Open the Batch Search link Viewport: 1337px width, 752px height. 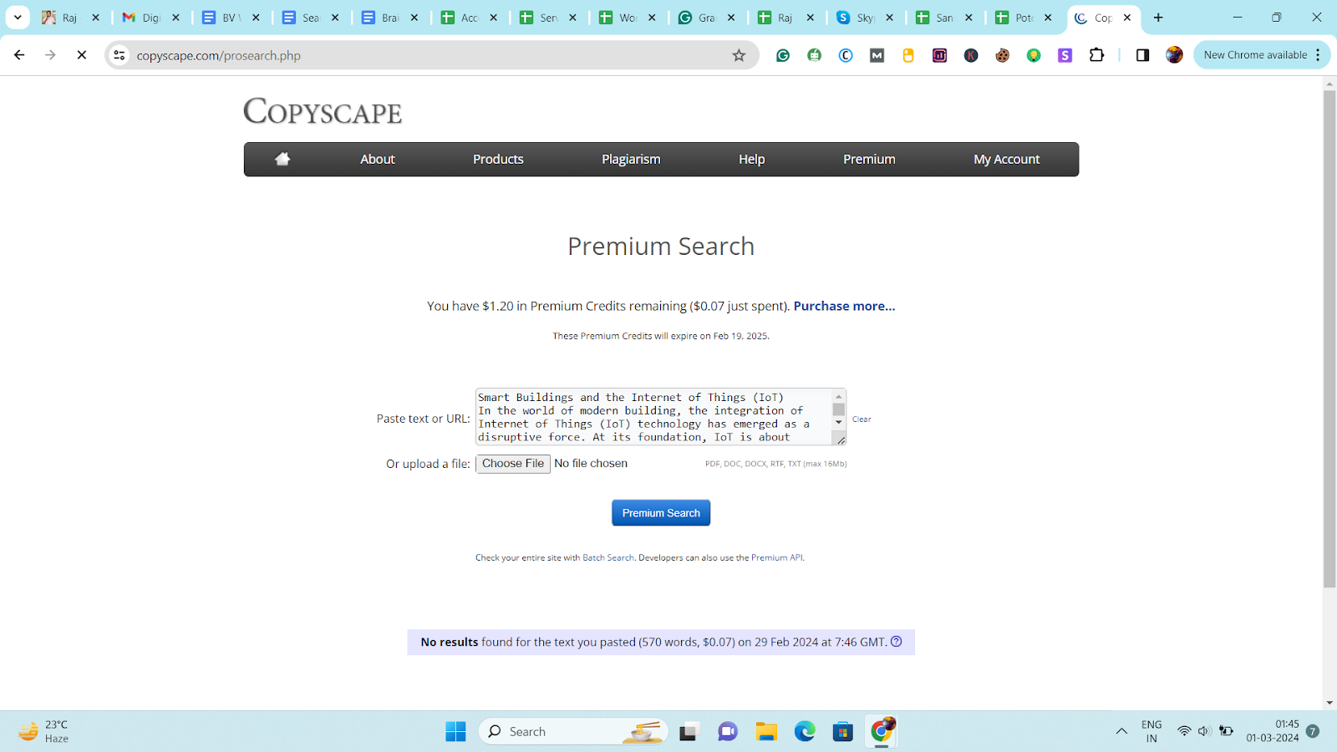coord(608,557)
